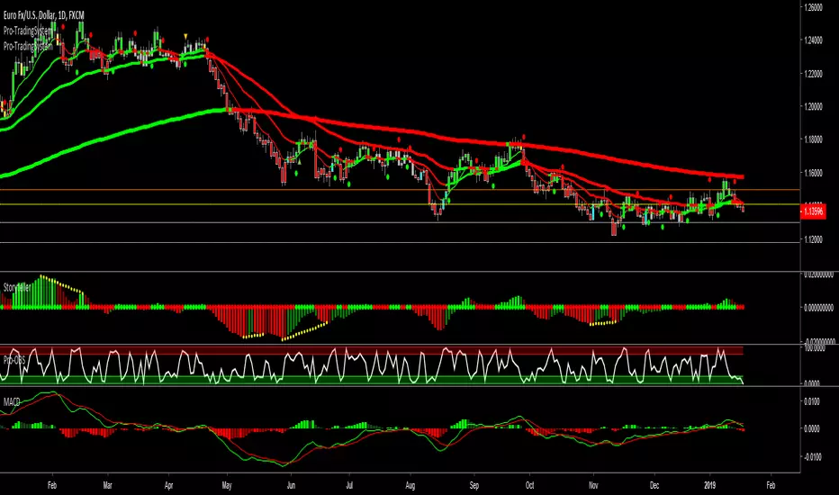The width and height of the screenshot is (839, 495).
Task: Click the 1.20000 price axis label
Action: (x=813, y=106)
